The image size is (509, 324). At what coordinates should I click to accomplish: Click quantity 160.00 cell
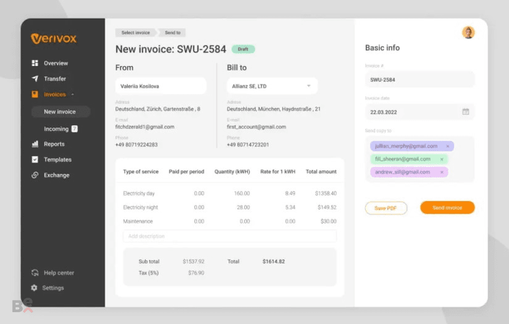pyautogui.click(x=242, y=193)
